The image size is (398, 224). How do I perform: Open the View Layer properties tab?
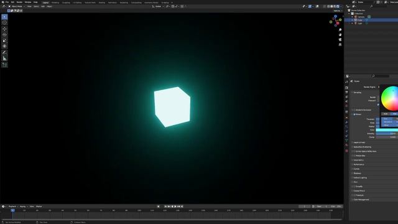(347, 97)
